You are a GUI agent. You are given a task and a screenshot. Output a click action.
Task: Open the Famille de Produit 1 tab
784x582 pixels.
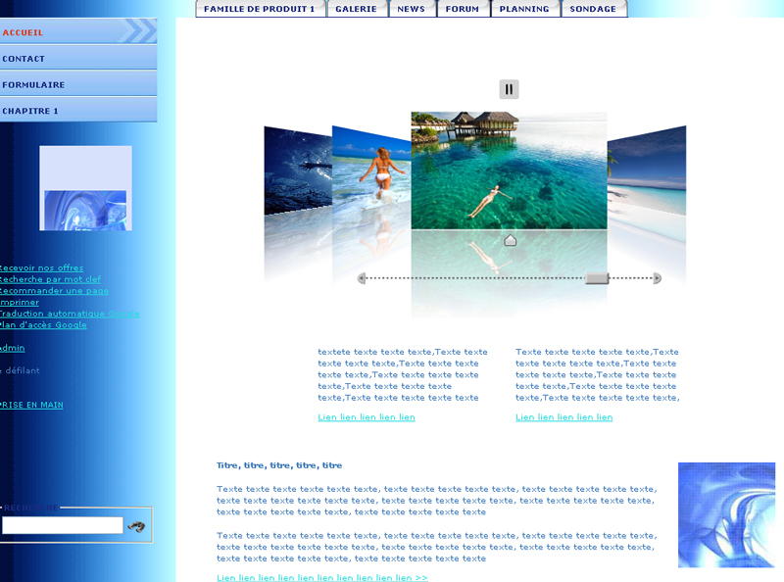(x=260, y=9)
